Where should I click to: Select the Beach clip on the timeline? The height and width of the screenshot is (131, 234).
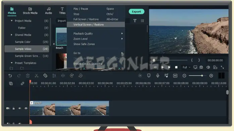click(69, 108)
